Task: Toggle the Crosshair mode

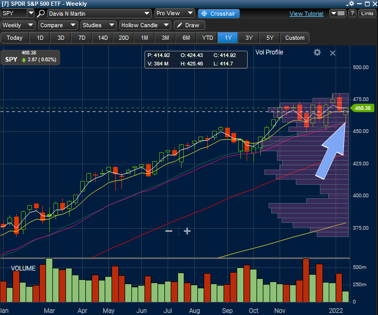Action: pos(218,14)
